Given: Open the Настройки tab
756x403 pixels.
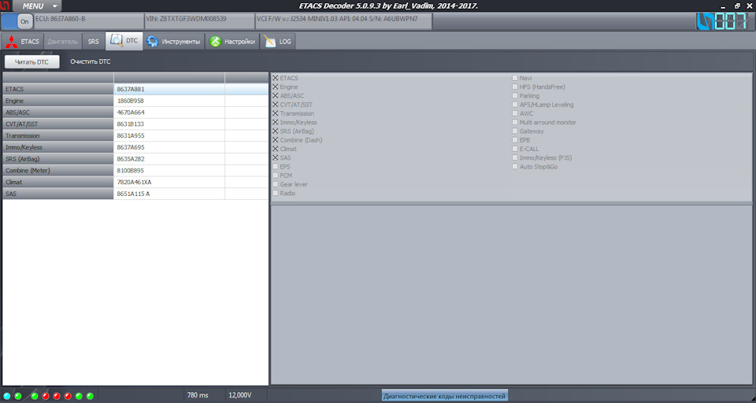Looking at the screenshot, I should (x=232, y=42).
